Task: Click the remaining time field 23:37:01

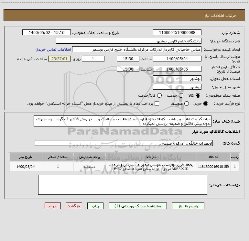Action: 60,59
